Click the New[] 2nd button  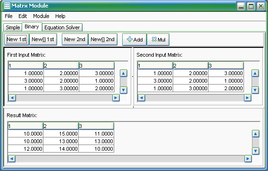click(103, 39)
